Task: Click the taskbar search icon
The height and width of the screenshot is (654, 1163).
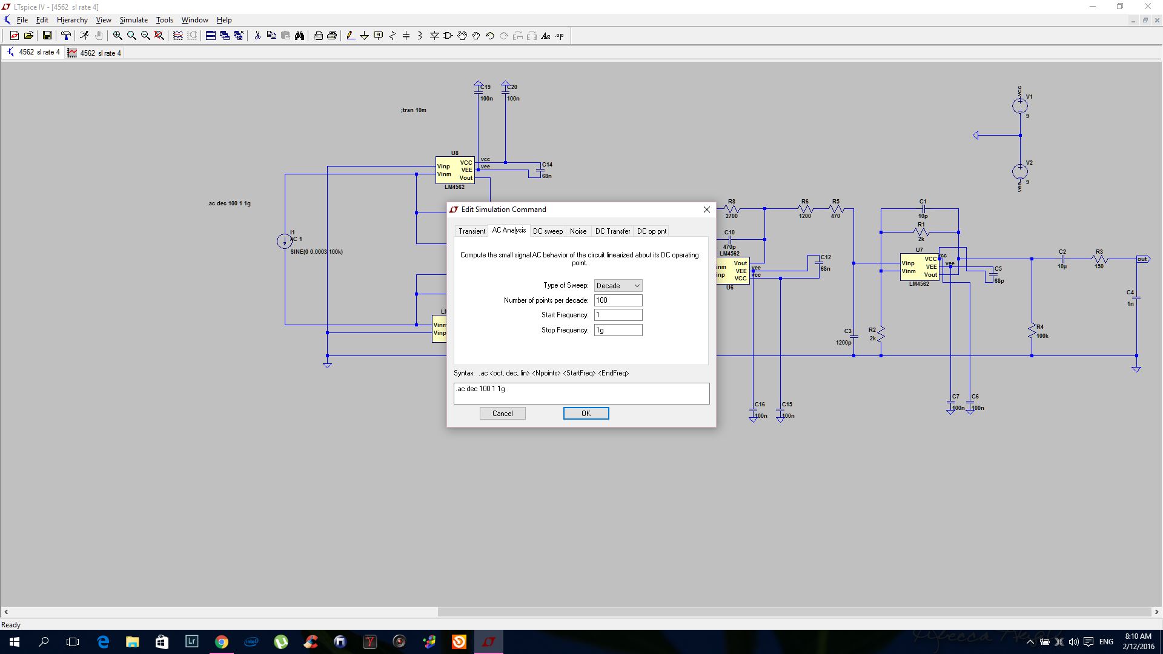Action: (x=44, y=642)
